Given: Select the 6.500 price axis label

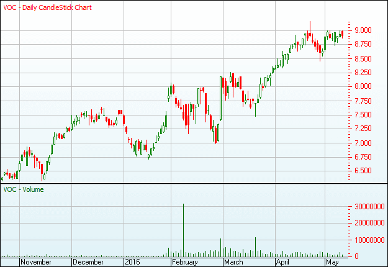Looking at the screenshot, I should [x=363, y=171].
